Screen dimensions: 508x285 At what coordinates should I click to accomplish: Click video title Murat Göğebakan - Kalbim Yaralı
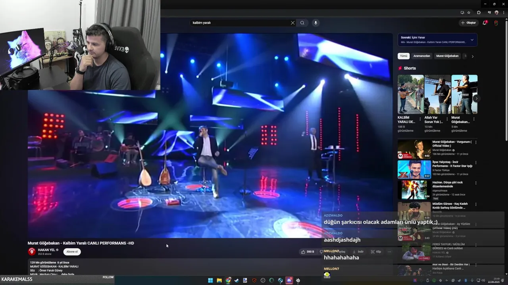(81, 243)
